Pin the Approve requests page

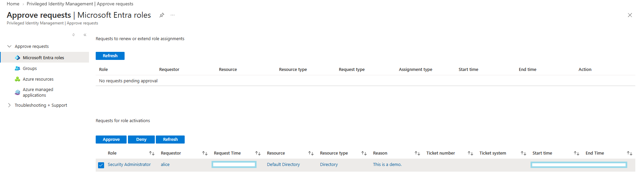tap(162, 15)
